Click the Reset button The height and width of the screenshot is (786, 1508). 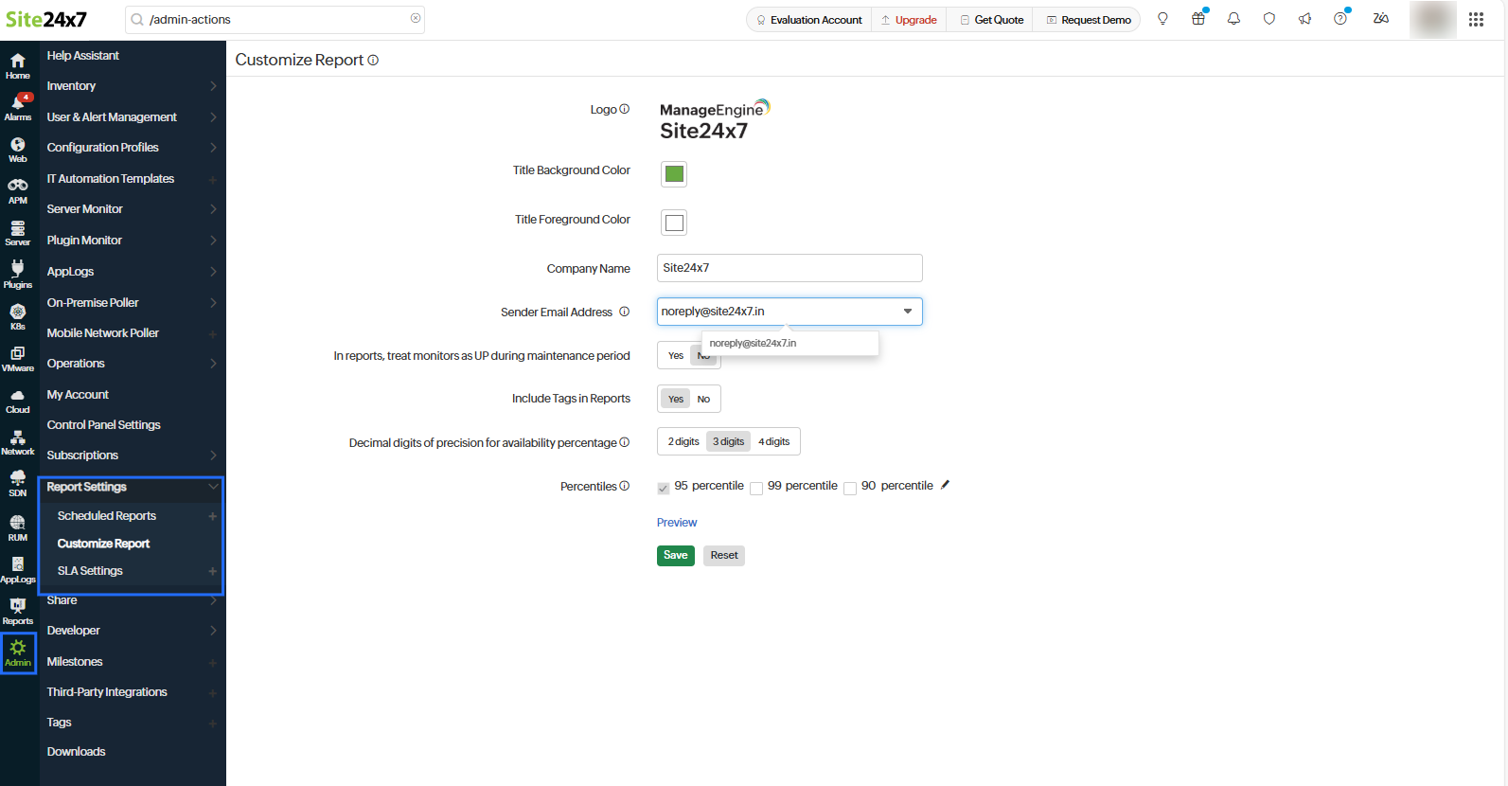click(x=724, y=556)
